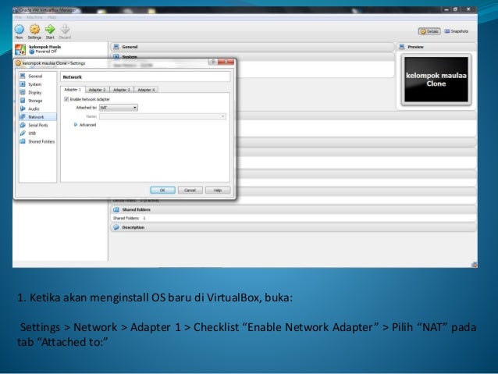Click the Preview section header
Image resolution: width=498 pixels, height=374 pixels.
click(x=436, y=47)
